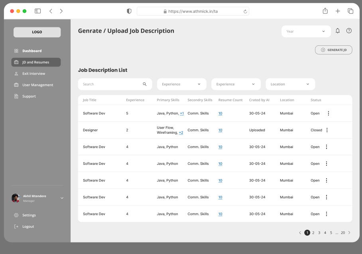This screenshot has width=362, height=254.
Task: Click the Uploaded cell in the Designer row
Action: tap(257, 130)
